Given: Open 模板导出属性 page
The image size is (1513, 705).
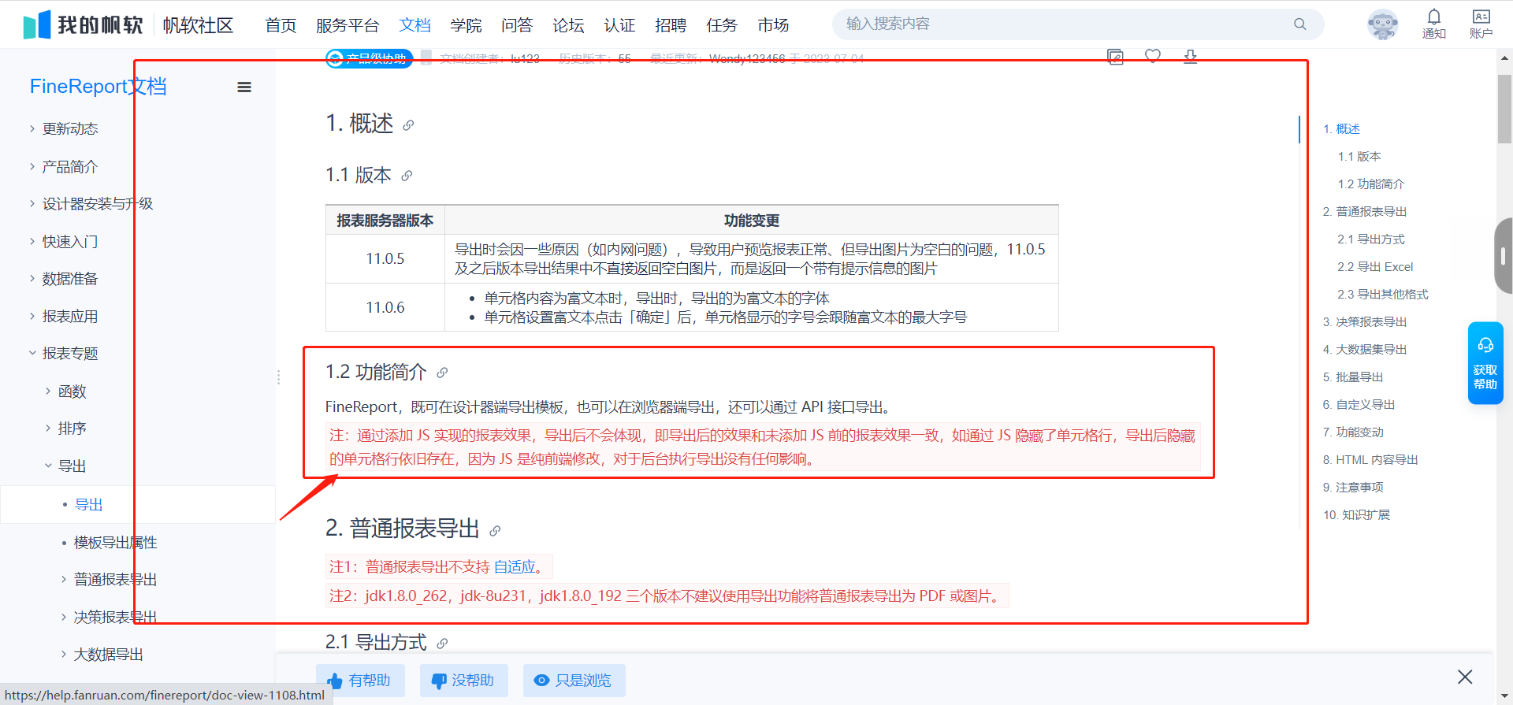Looking at the screenshot, I should coord(115,542).
